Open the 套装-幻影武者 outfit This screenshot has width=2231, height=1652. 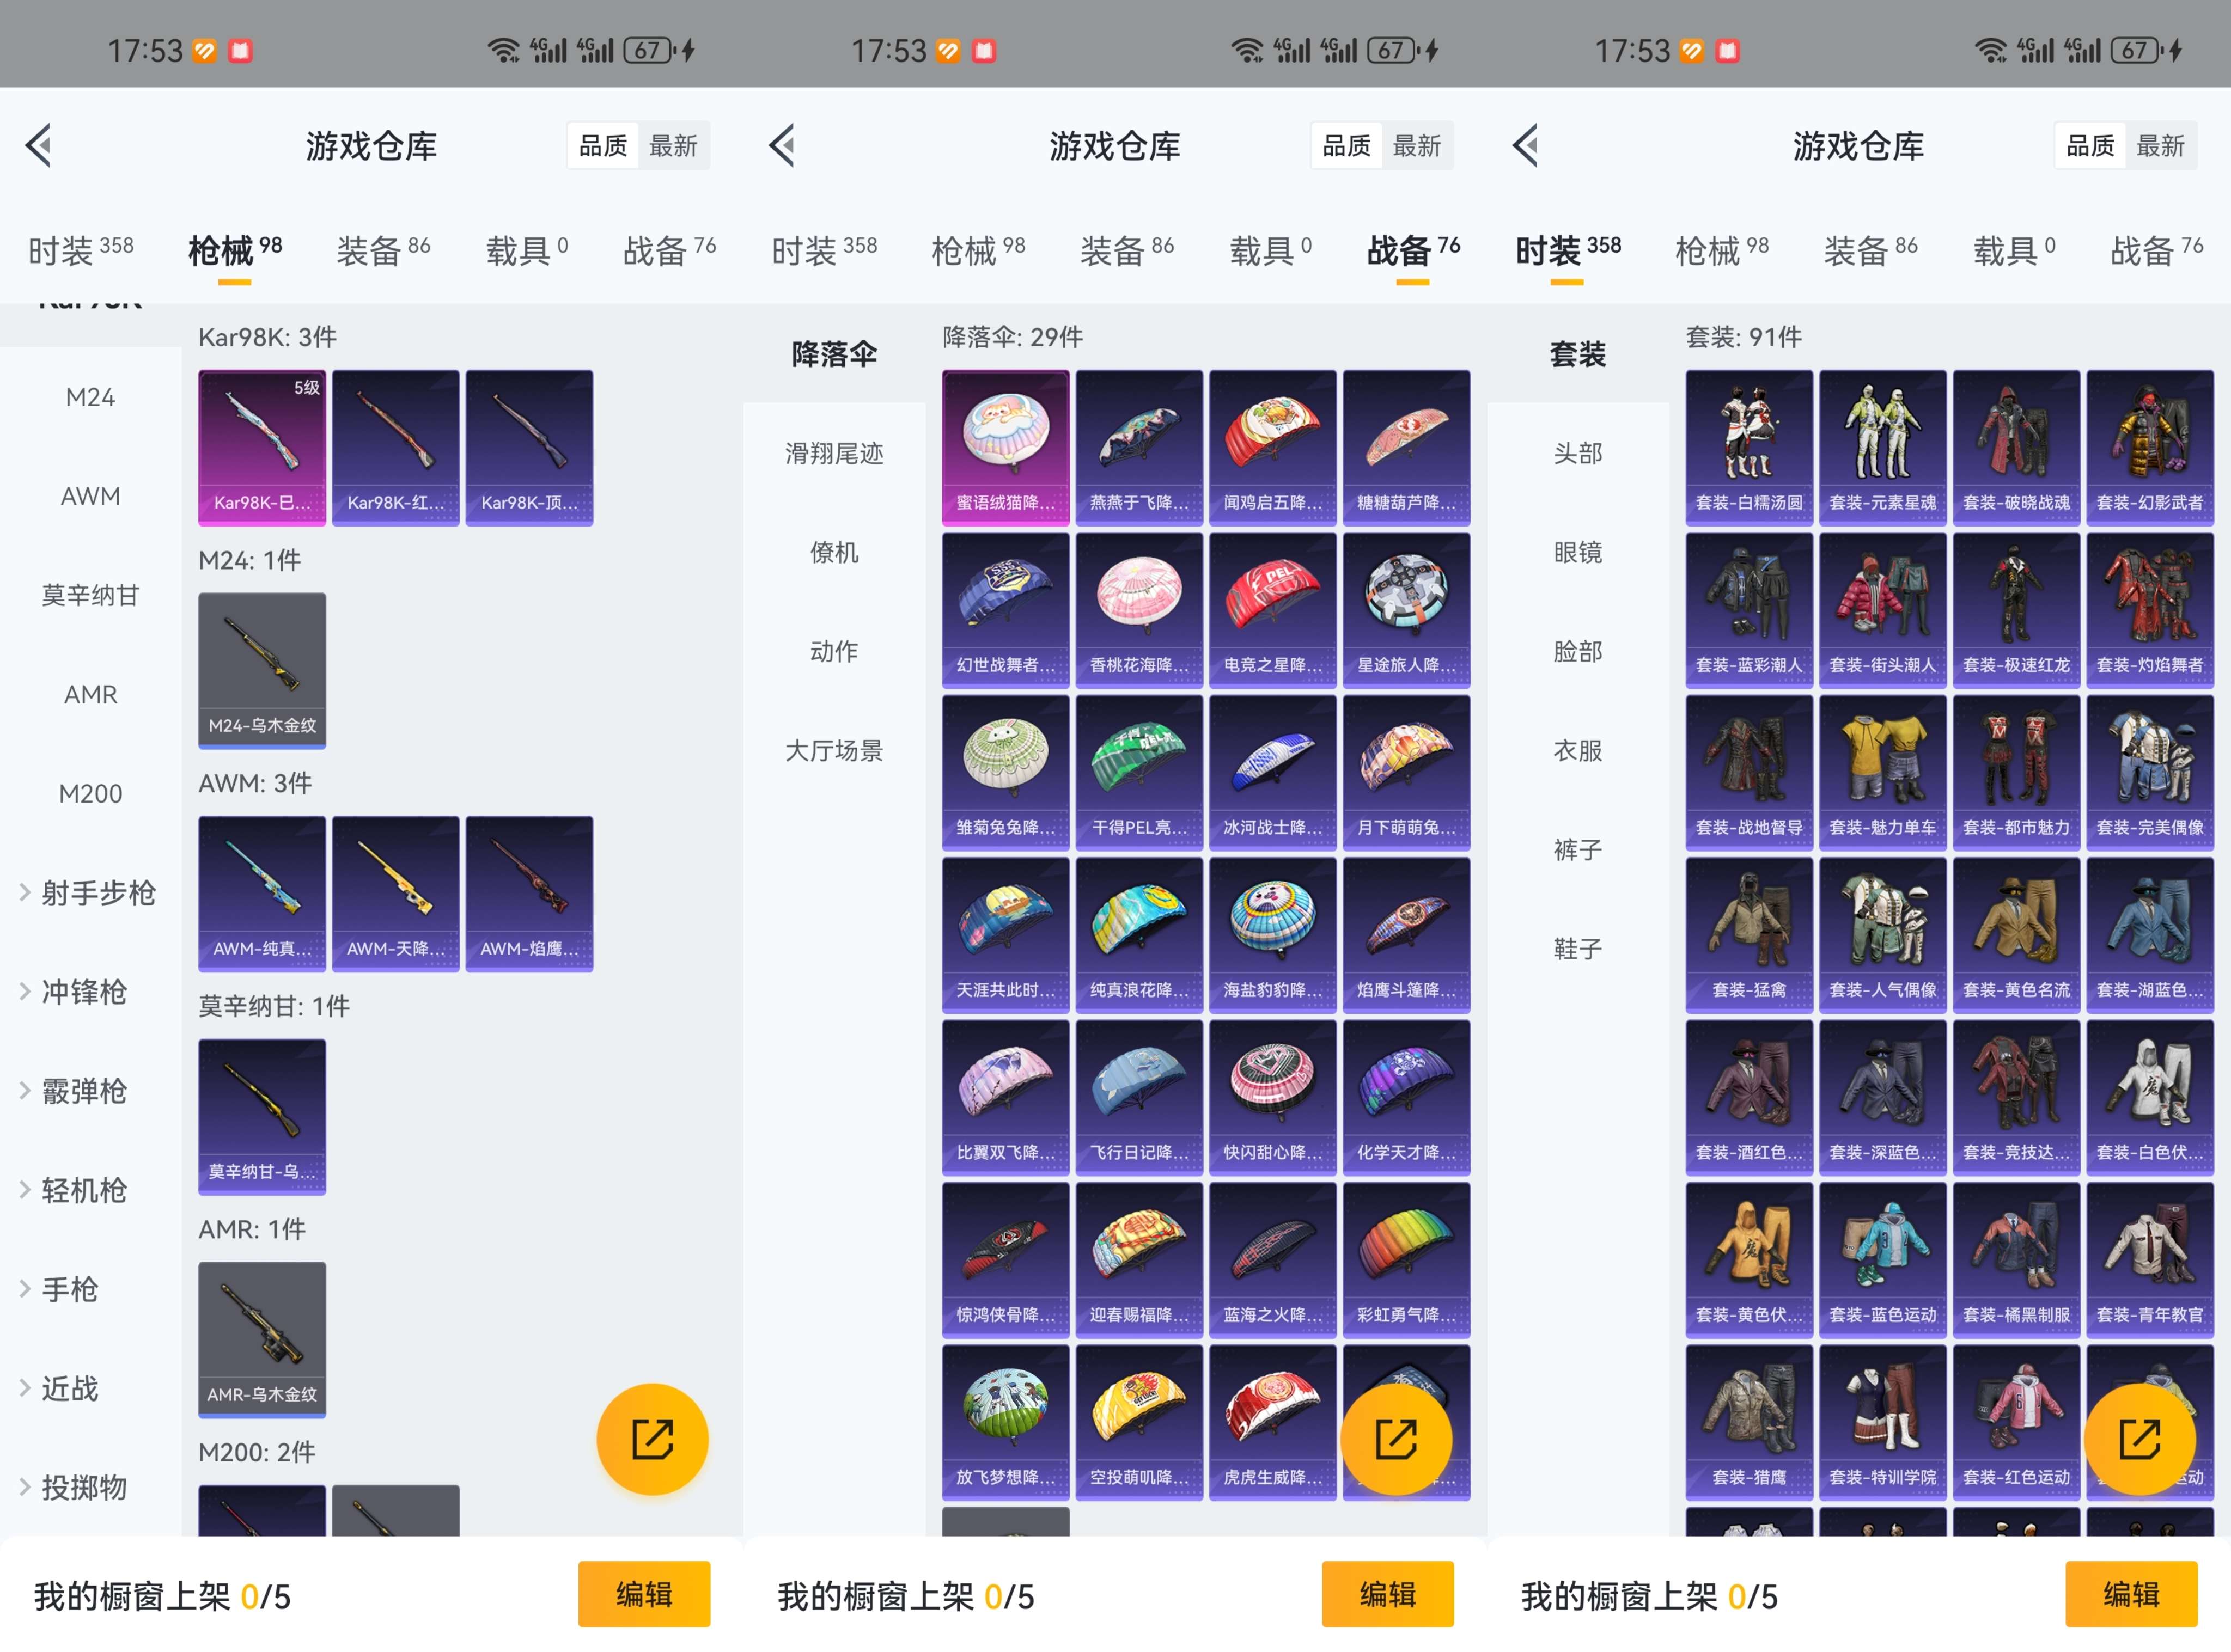tap(2150, 447)
